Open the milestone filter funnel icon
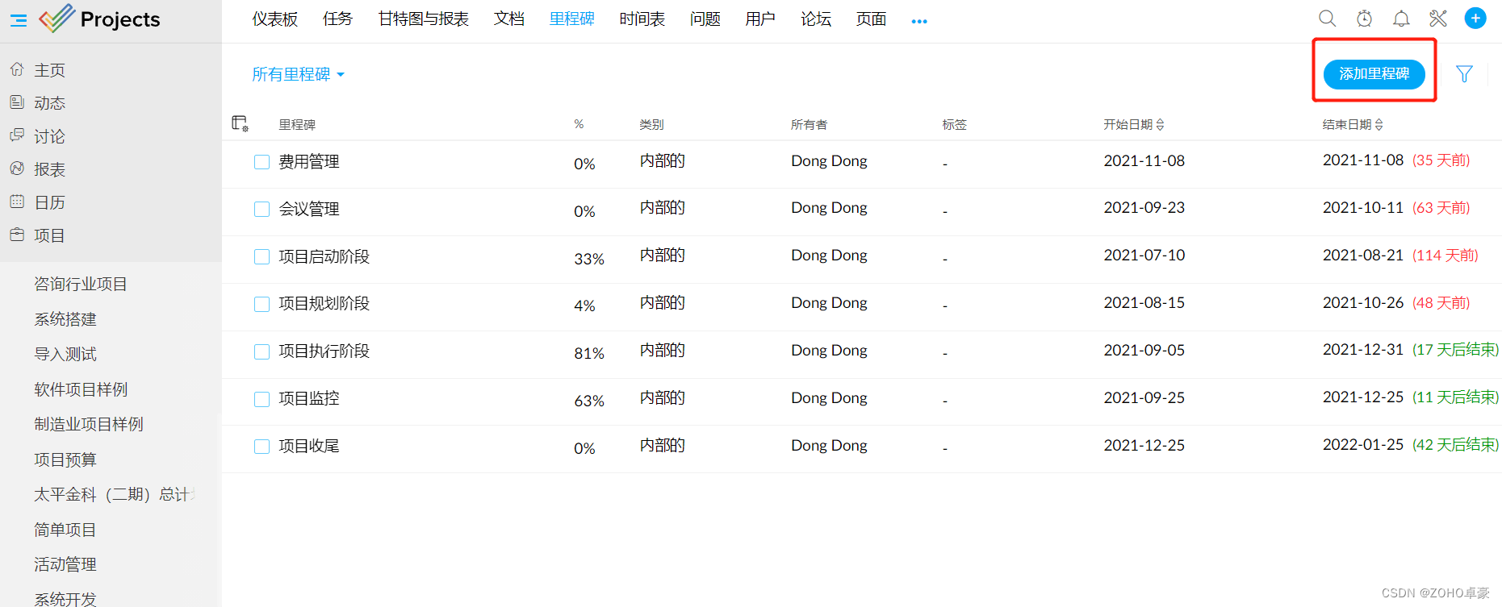 1464,74
